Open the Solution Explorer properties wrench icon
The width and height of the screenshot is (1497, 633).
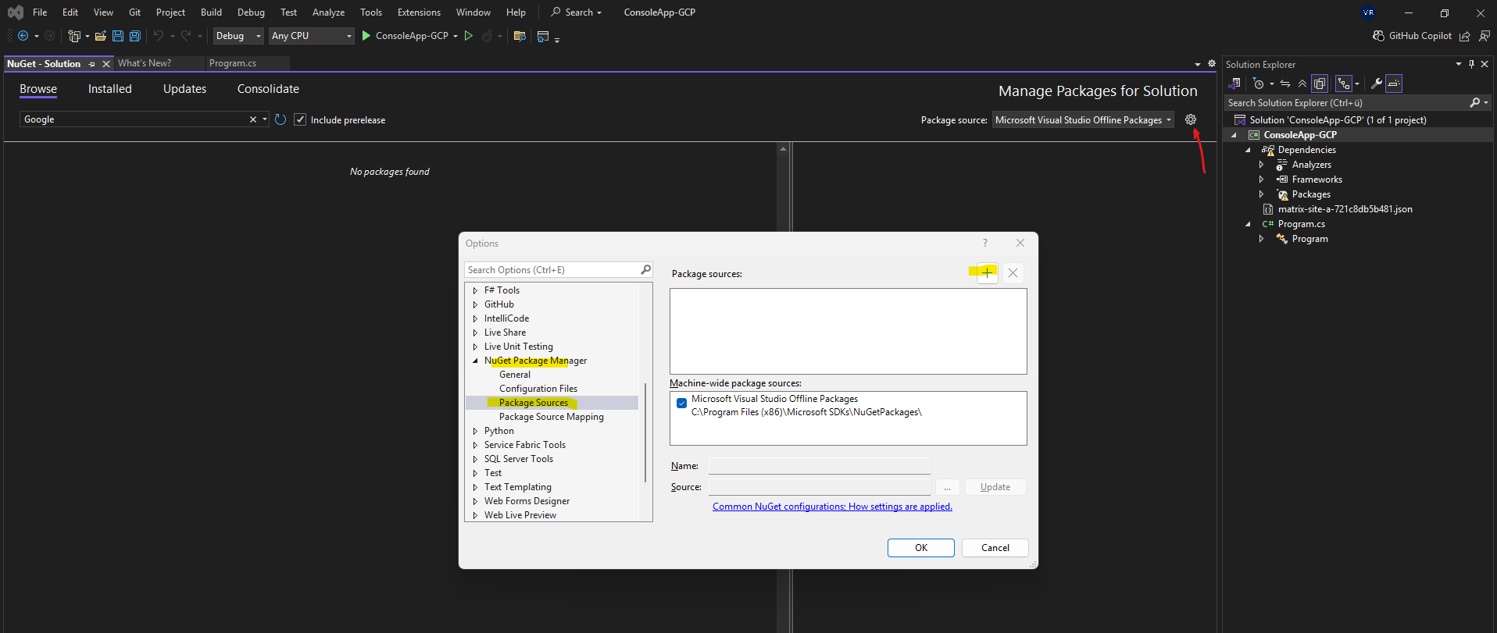(x=1376, y=84)
